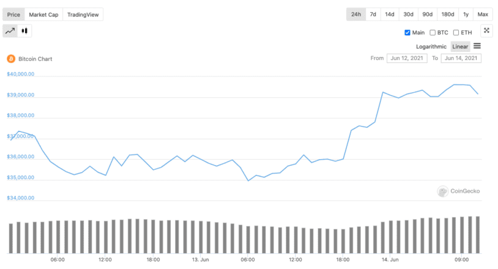The width and height of the screenshot is (498, 269).
Task: Switch to the TradingView tab
Action: click(83, 15)
